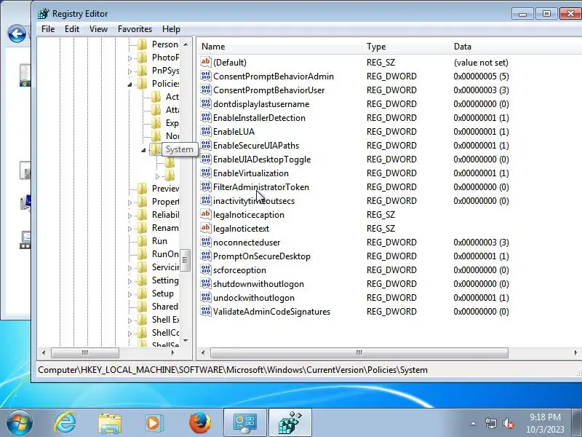Expand the PhotoP... key
Screen dimensions: 582x437
click(129, 58)
